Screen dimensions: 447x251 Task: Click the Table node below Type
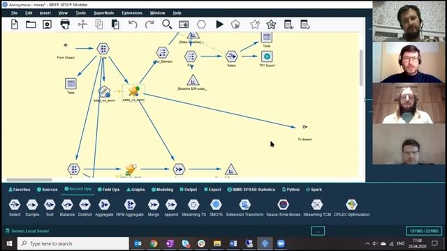coord(71,84)
